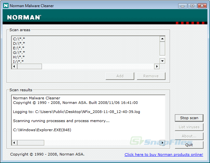The height and width of the screenshot is (163, 210).
Task: Click scan areas list scroll left arrow
Action: point(14,66)
